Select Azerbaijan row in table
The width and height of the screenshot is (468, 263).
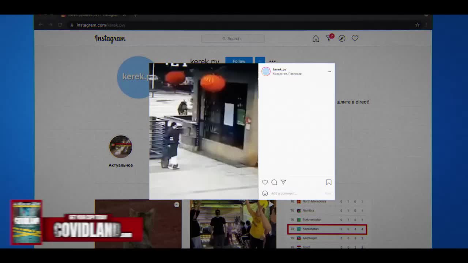pos(327,238)
